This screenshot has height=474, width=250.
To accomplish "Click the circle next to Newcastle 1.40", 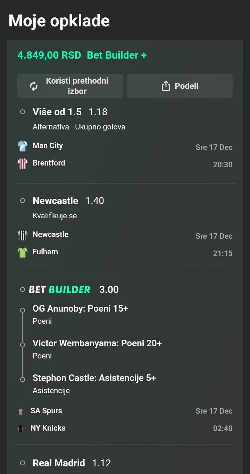I will (x=23, y=201).
